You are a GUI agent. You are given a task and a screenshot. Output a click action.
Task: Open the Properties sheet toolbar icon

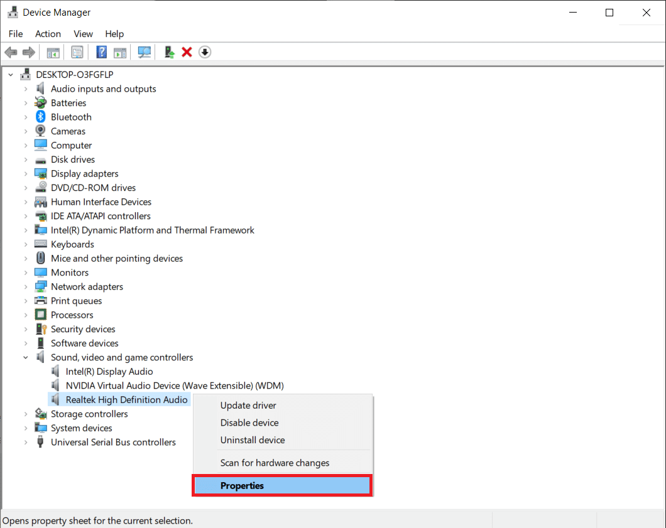[x=77, y=52]
